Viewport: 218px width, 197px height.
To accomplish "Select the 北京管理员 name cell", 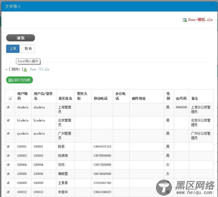I will (65, 122).
